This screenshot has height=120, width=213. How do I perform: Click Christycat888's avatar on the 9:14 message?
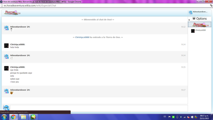click(6, 46)
